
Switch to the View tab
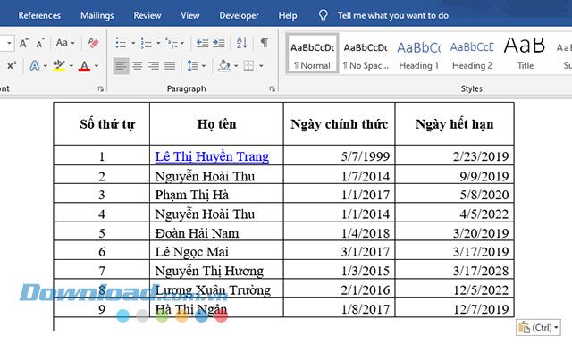(x=190, y=15)
